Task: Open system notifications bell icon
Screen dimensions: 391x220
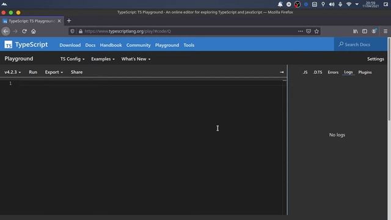Action: 280,4
